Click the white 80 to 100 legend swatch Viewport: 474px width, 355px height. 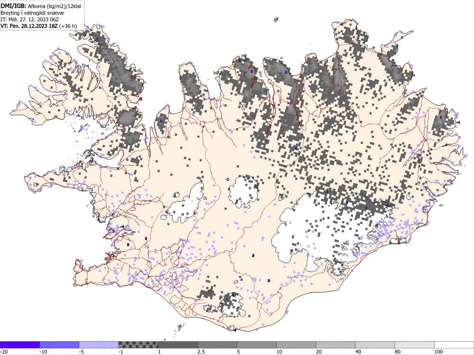click(x=415, y=345)
